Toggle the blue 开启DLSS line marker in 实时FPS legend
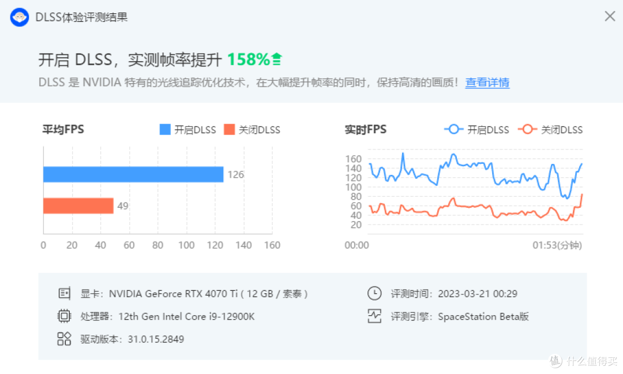This screenshot has width=623, height=374. pyautogui.click(x=454, y=129)
